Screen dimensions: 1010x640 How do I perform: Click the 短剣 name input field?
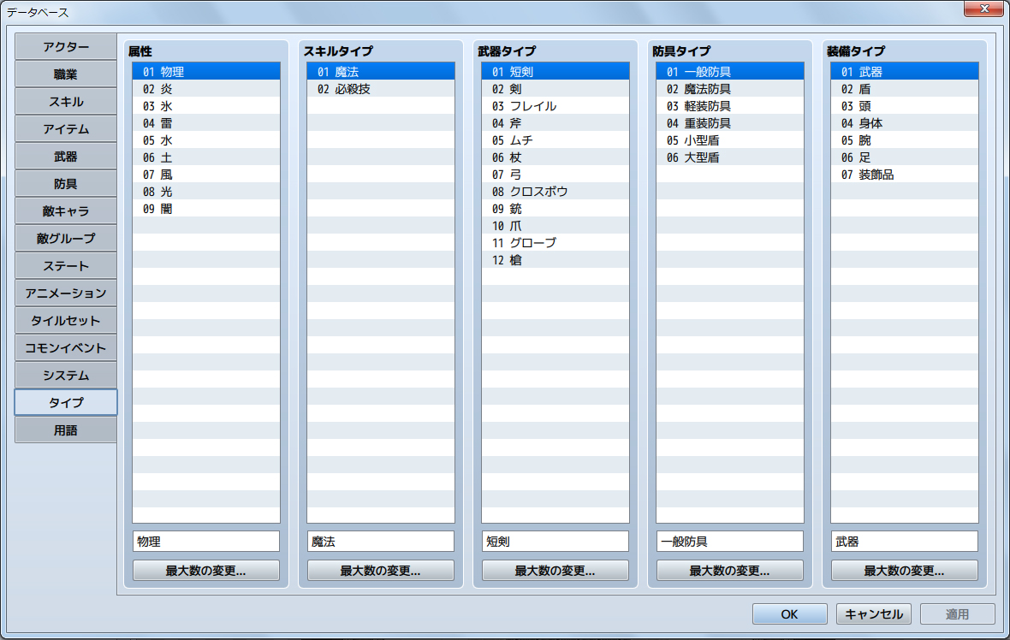(555, 542)
